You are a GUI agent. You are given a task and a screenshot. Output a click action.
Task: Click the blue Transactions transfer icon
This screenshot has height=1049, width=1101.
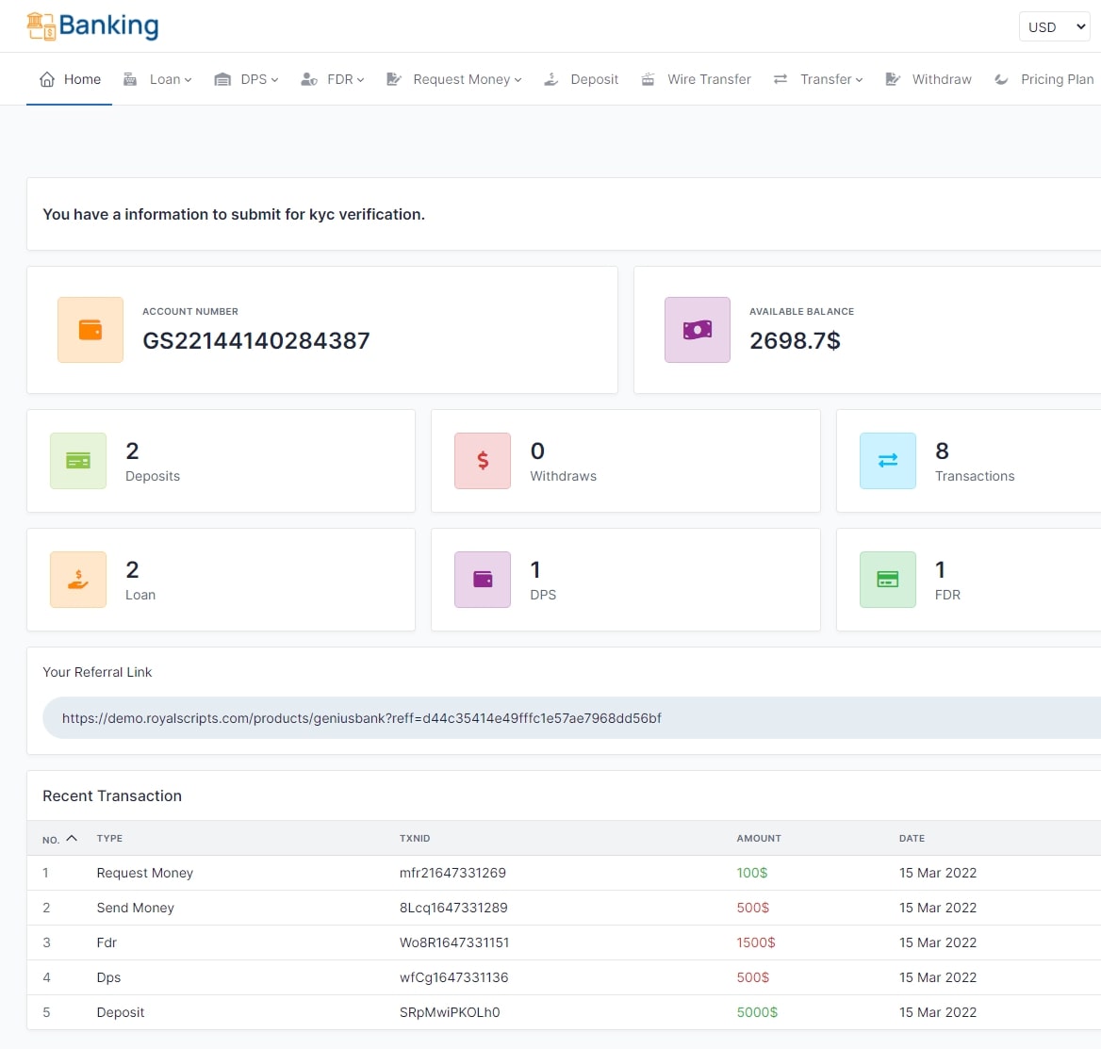pos(887,461)
